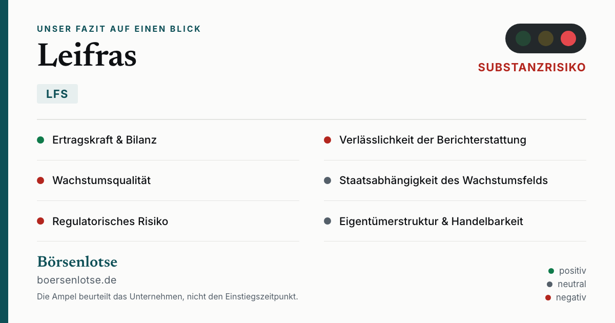This screenshot has width=615, height=323.
Task: Click grey dot beside Staatsabhängigkeit des Wachstumsfelds
Action: point(327,180)
